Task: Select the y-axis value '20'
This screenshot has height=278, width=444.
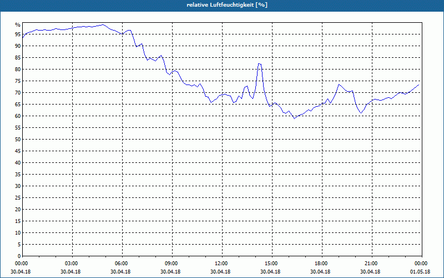Action: [x=18, y=210]
